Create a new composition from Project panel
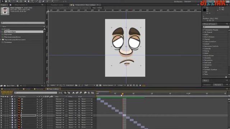230x129 pixels. point(8,86)
